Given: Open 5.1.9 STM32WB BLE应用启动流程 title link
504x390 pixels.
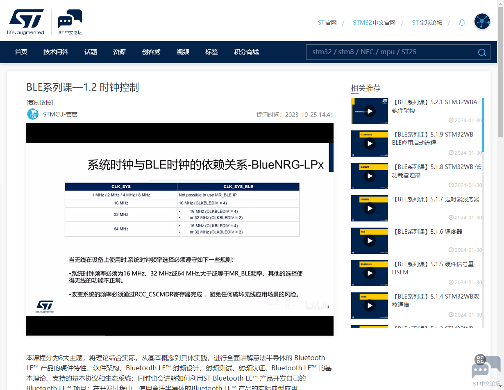Looking at the screenshot, I should pyautogui.click(x=433, y=139).
